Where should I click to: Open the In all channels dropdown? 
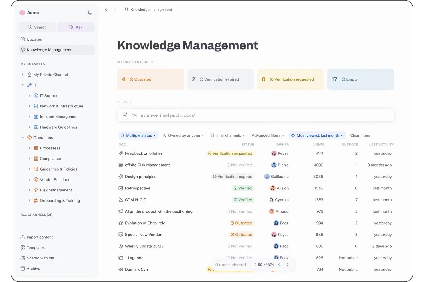point(228,135)
